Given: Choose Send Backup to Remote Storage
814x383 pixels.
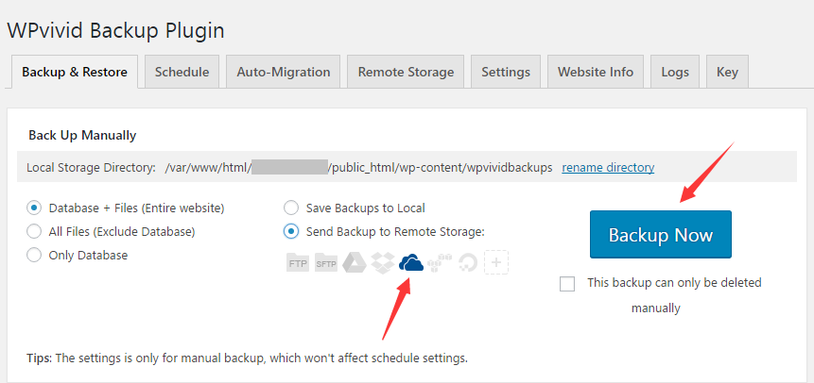Looking at the screenshot, I should (x=291, y=232).
